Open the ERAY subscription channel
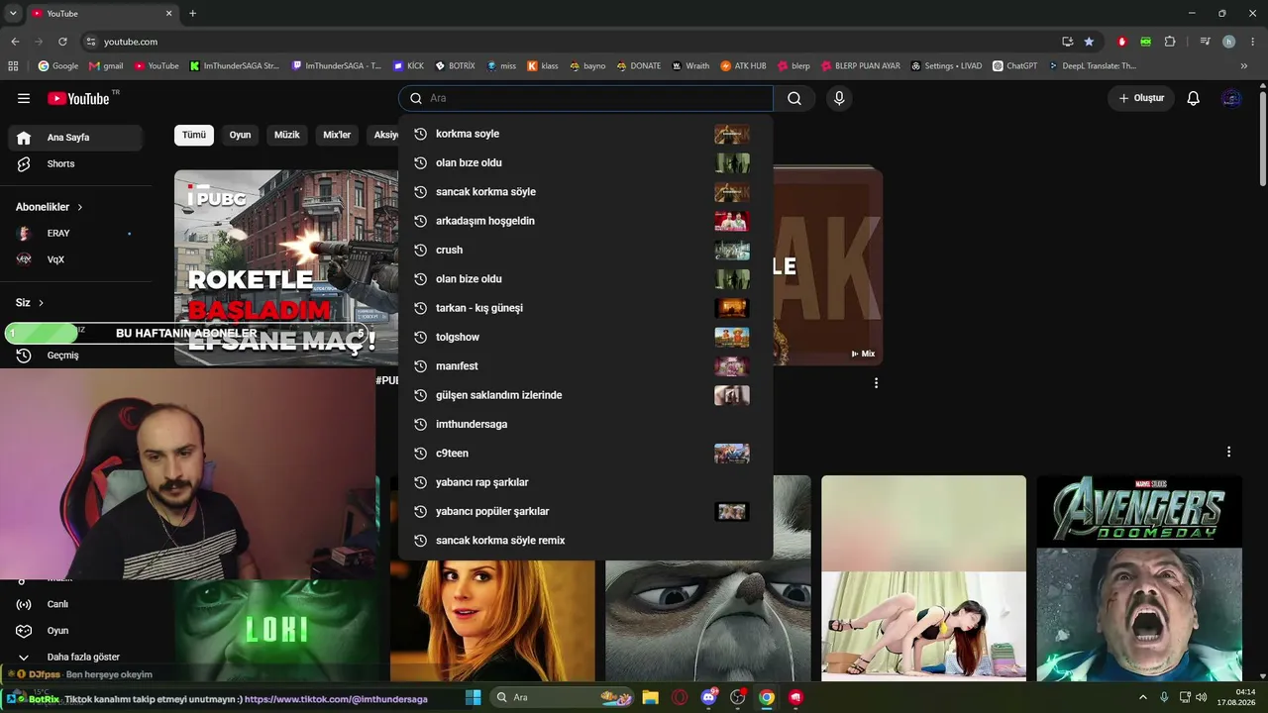 75,233
